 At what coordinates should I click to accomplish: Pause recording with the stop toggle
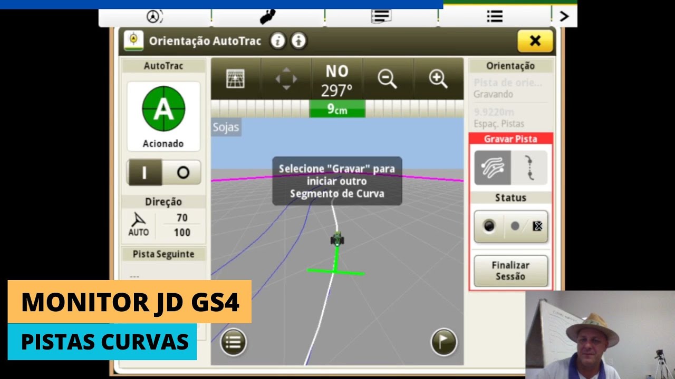coord(526,226)
